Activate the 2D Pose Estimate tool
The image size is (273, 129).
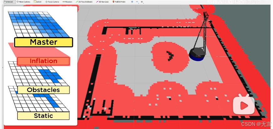click(84, 2)
